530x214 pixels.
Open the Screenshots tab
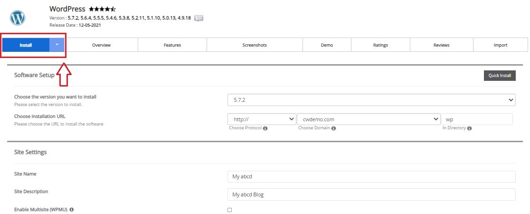pyautogui.click(x=255, y=45)
